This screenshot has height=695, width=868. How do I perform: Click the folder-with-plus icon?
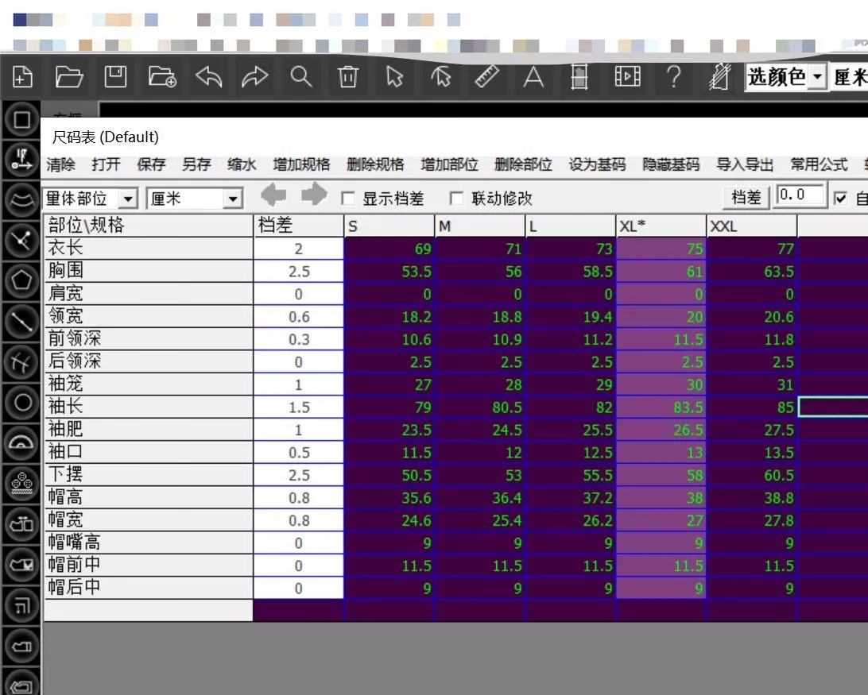tap(161, 77)
